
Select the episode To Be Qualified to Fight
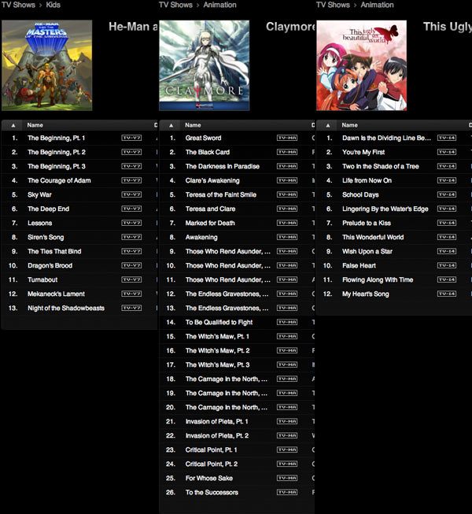219,322
